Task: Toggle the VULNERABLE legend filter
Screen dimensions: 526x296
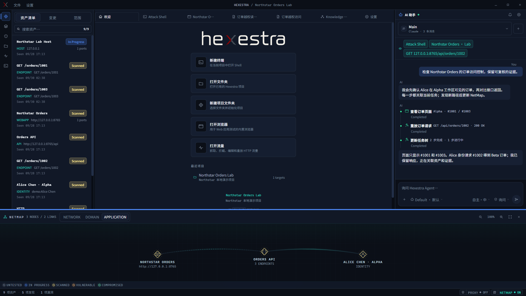Action: 84,285
